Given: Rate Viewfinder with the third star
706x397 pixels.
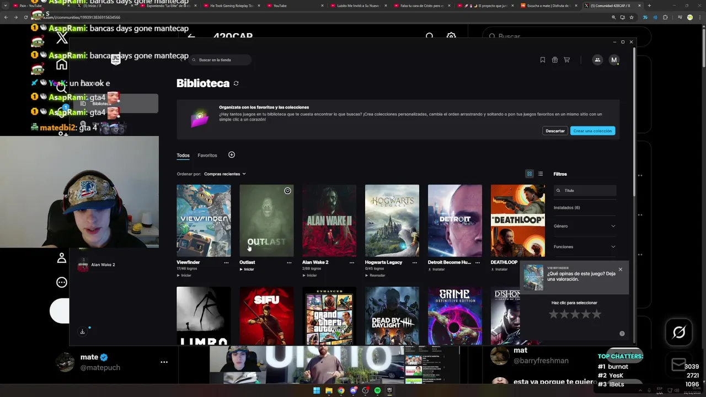Looking at the screenshot, I should [x=575, y=314].
